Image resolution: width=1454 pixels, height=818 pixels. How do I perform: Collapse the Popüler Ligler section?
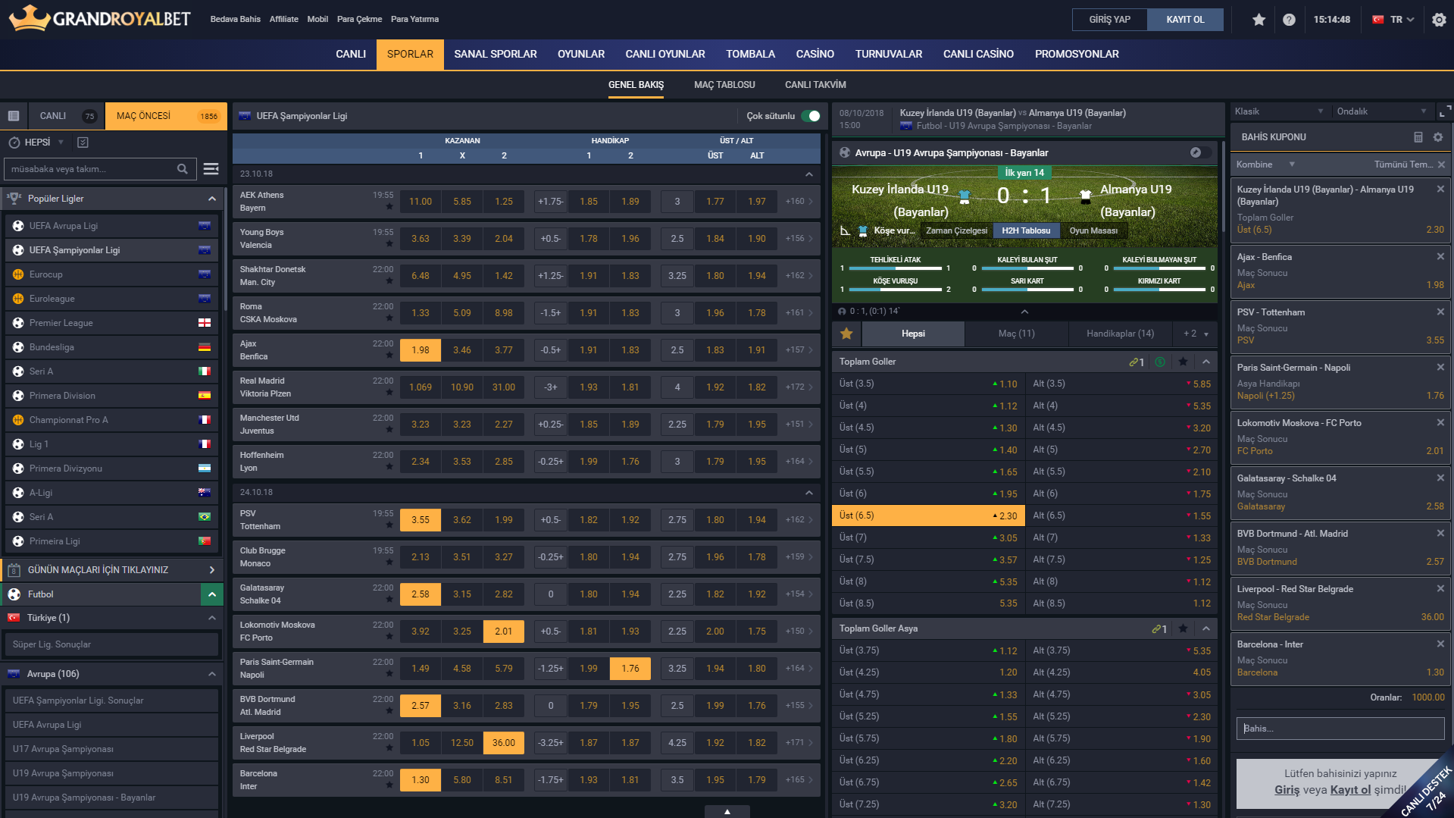[x=212, y=199]
